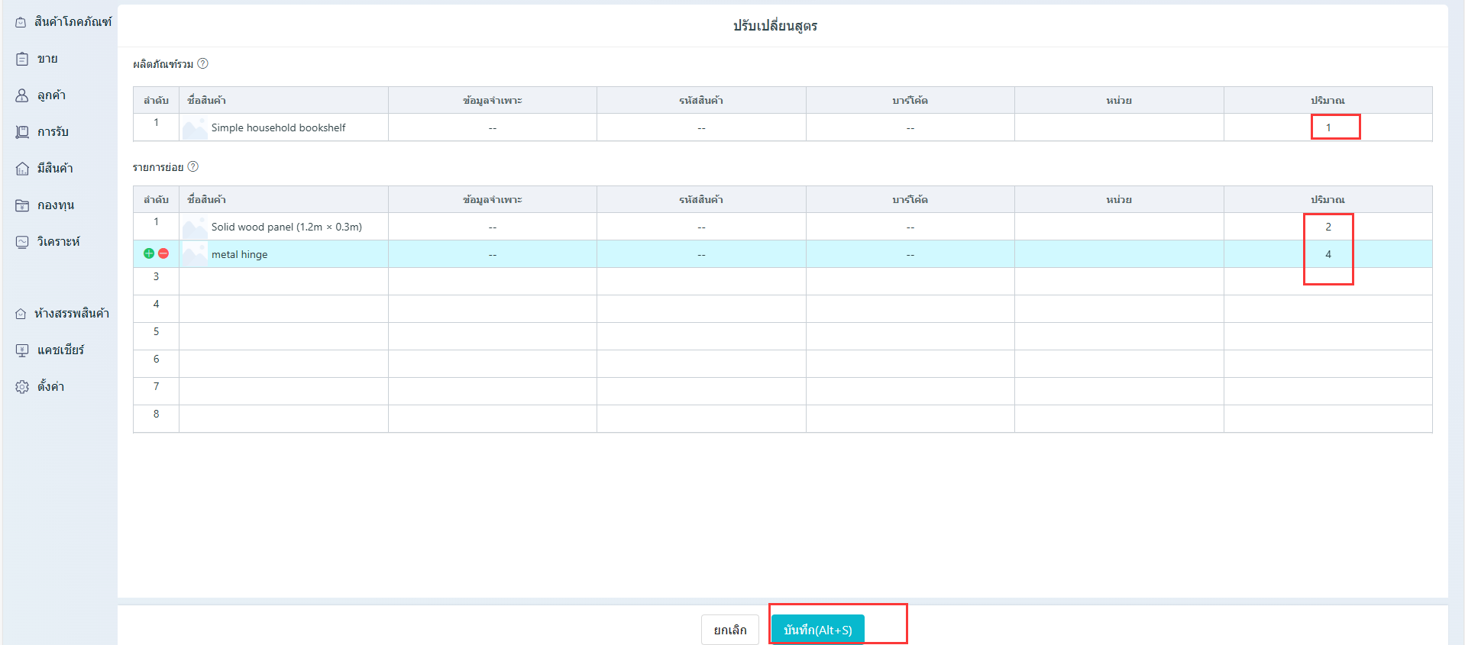
Task: Click the Simple household bookshelf thumbnail
Action: tap(195, 128)
